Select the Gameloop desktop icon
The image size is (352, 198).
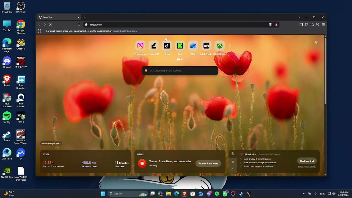7,154
